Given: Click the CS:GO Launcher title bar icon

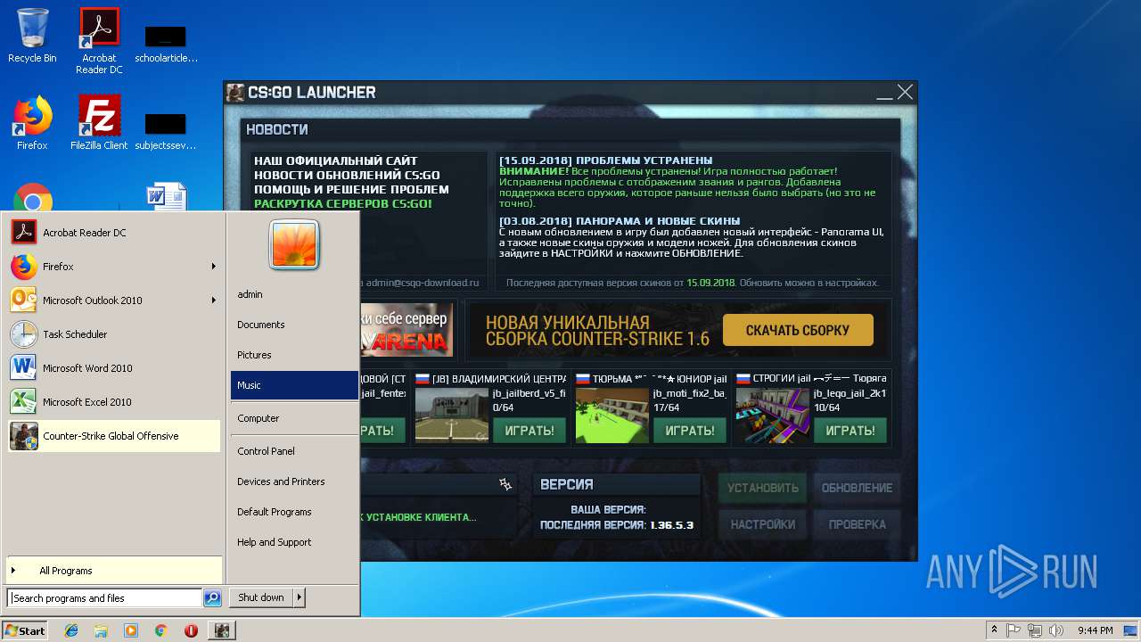Looking at the screenshot, I should [x=235, y=92].
